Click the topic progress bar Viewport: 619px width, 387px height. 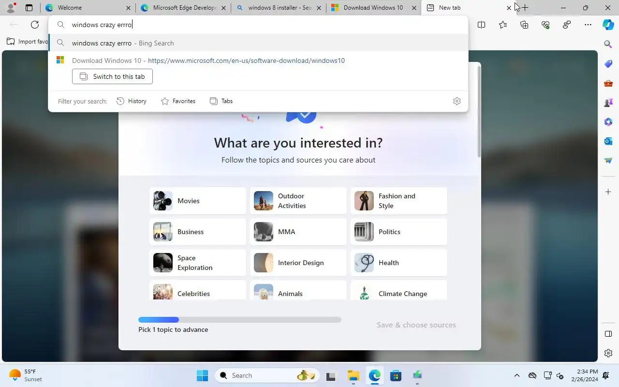[x=240, y=320]
